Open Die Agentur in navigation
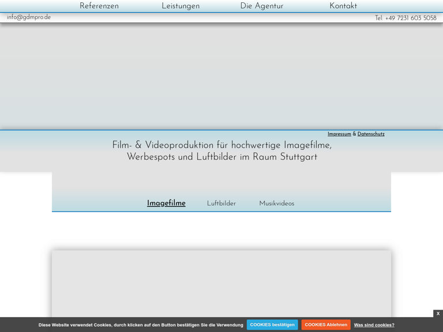The width and height of the screenshot is (443, 332). [x=261, y=6]
